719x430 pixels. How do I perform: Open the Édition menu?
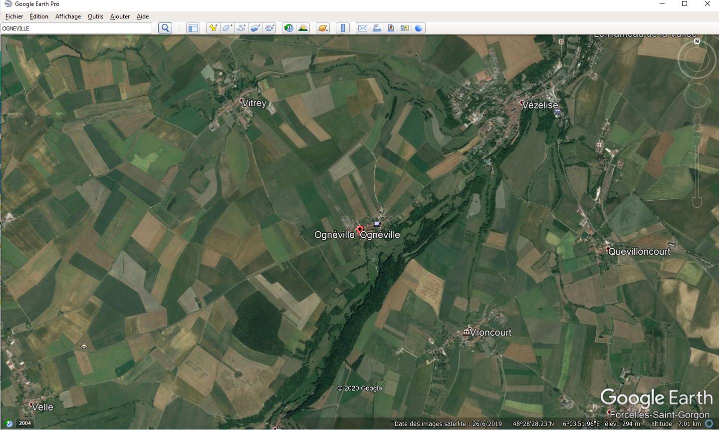pyautogui.click(x=39, y=16)
